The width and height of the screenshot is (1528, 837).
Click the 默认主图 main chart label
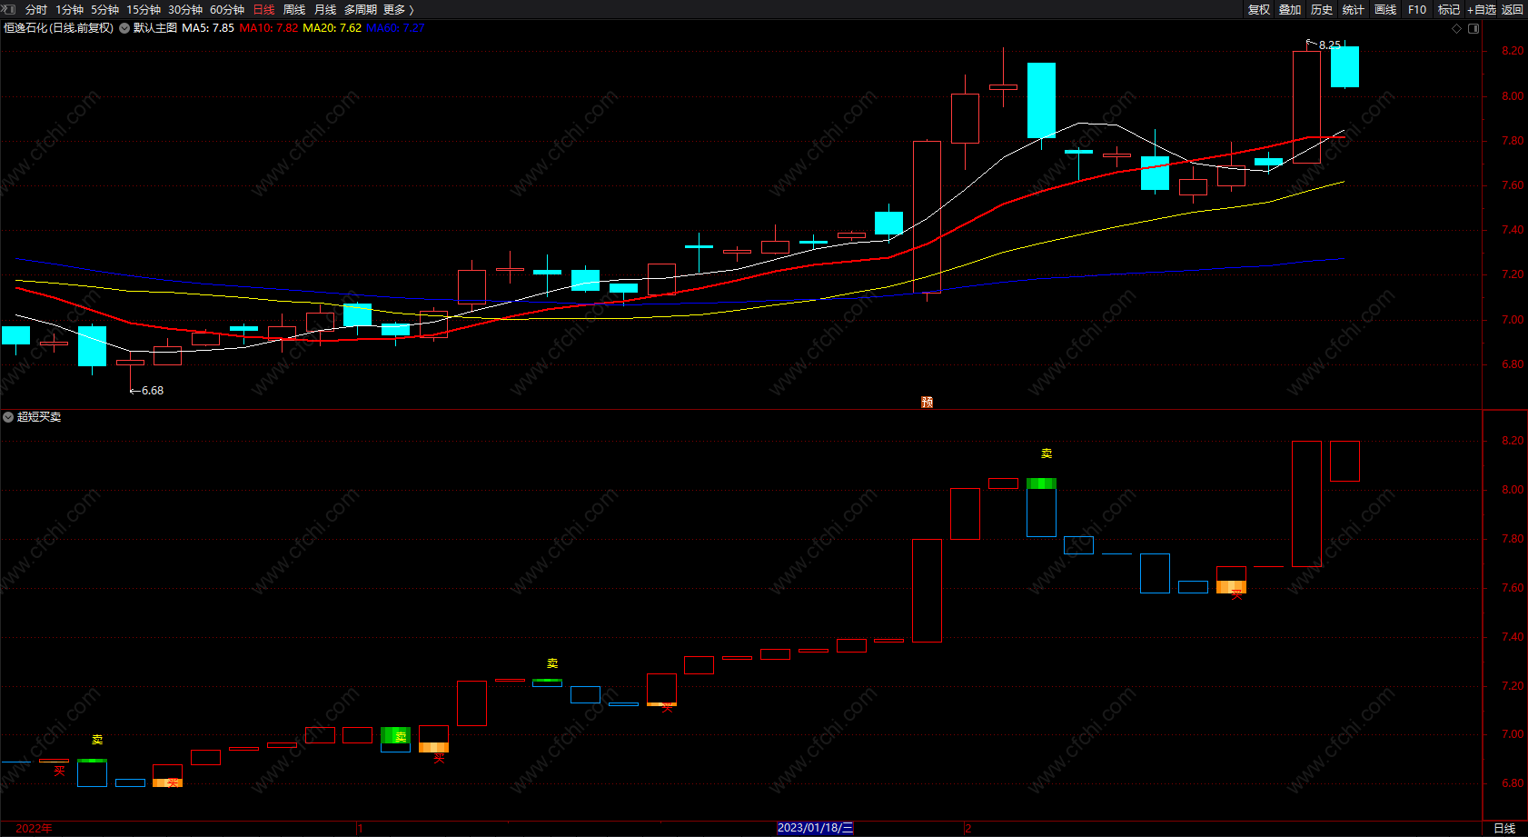pyautogui.click(x=155, y=28)
